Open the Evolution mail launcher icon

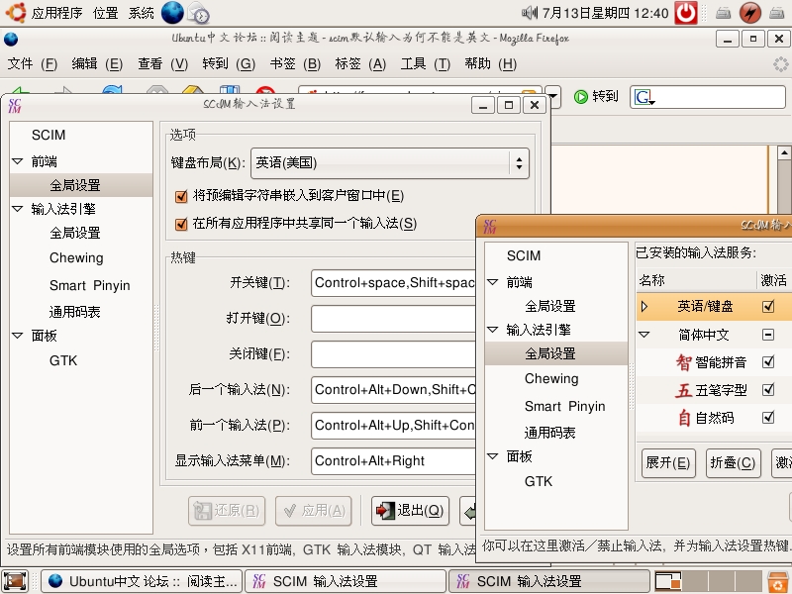coord(199,13)
